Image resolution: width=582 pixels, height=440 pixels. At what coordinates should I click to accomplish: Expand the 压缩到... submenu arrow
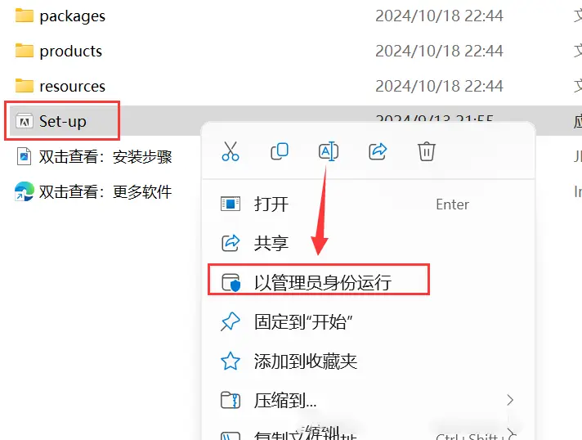coord(510,400)
